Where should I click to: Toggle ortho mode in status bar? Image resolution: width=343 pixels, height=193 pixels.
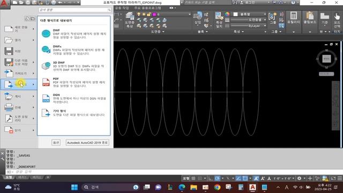211,179
